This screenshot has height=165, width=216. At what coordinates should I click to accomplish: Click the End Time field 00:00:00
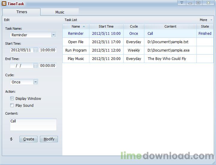48,66
